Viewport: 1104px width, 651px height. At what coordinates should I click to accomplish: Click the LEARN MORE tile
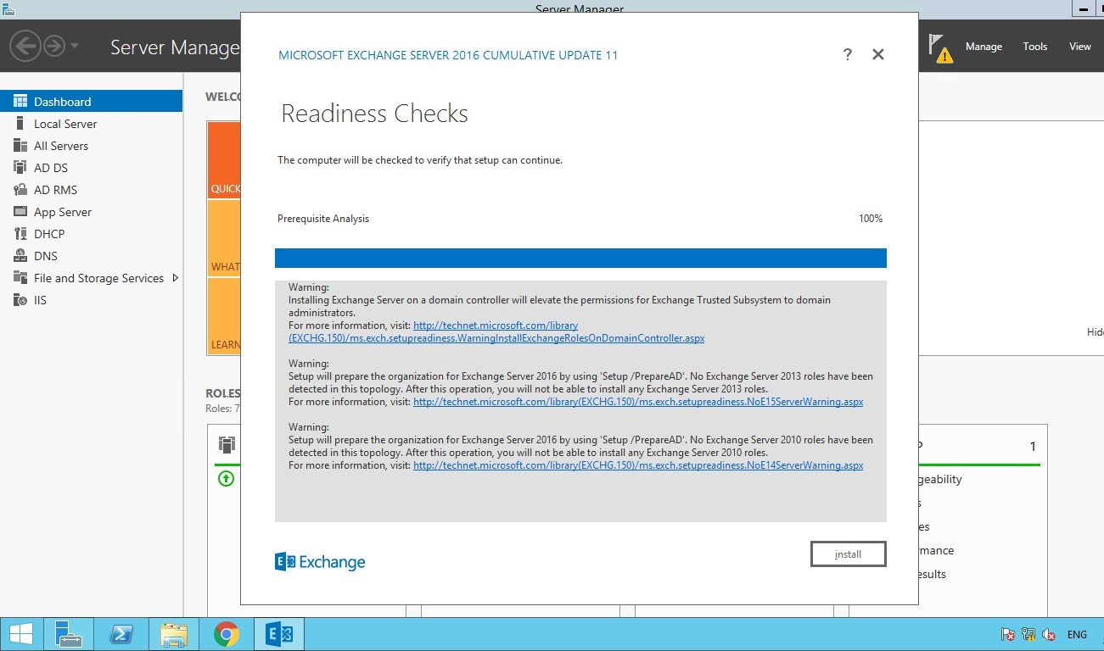point(224,315)
